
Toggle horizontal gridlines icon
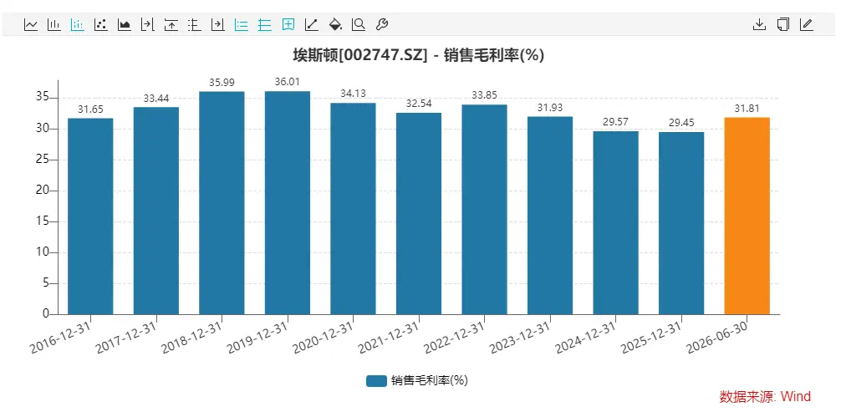point(265,24)
